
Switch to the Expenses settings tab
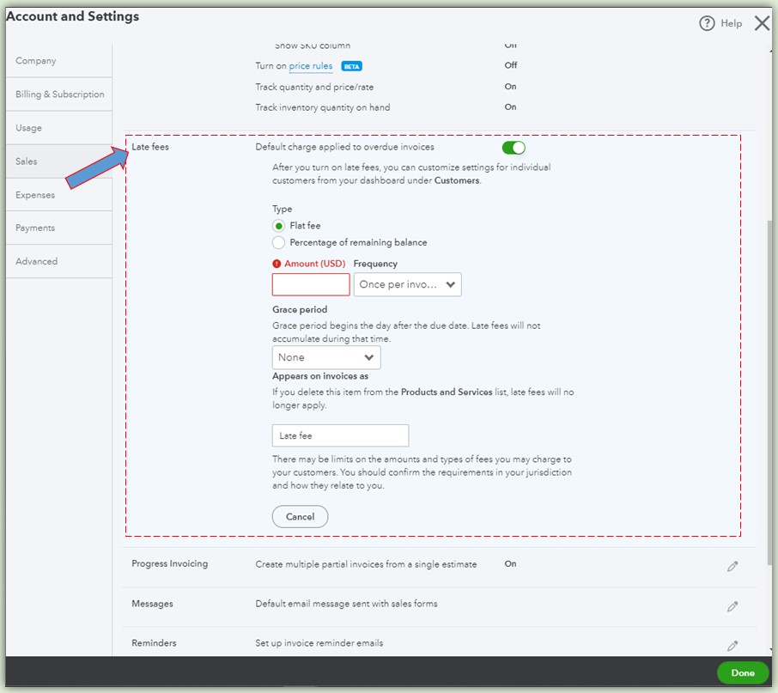pyautogui.click(x=35, y=194)
